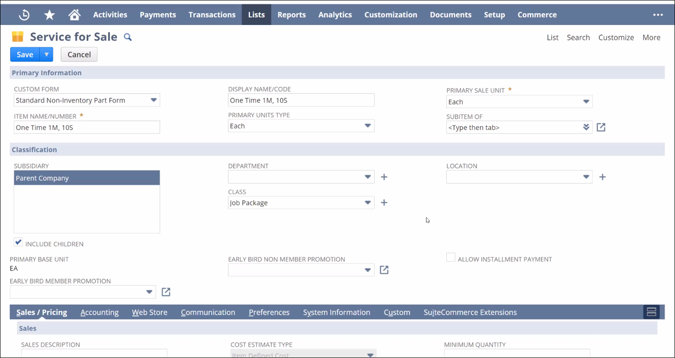Open the Primary Sale Unit dropdown
The width and height of the screenshot is (675, 358).
tap(586, 102)
